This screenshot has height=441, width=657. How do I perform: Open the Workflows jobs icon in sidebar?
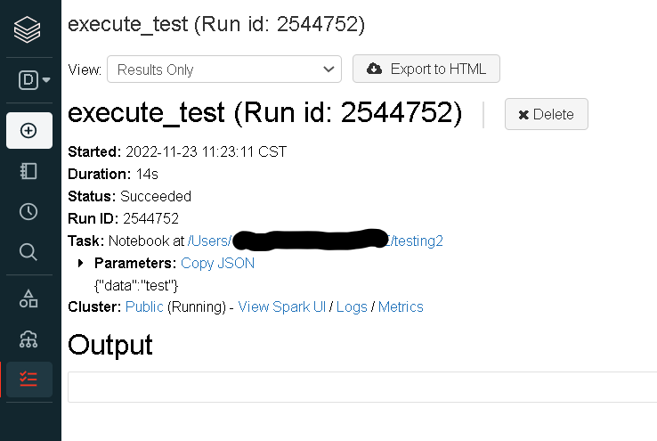point(28,379)
